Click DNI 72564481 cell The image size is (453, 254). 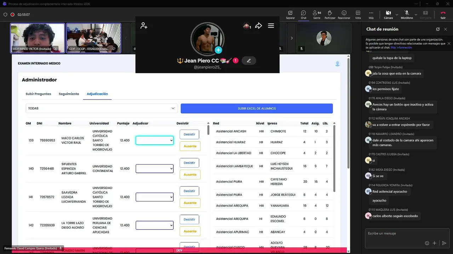click(x=47, y=169)
